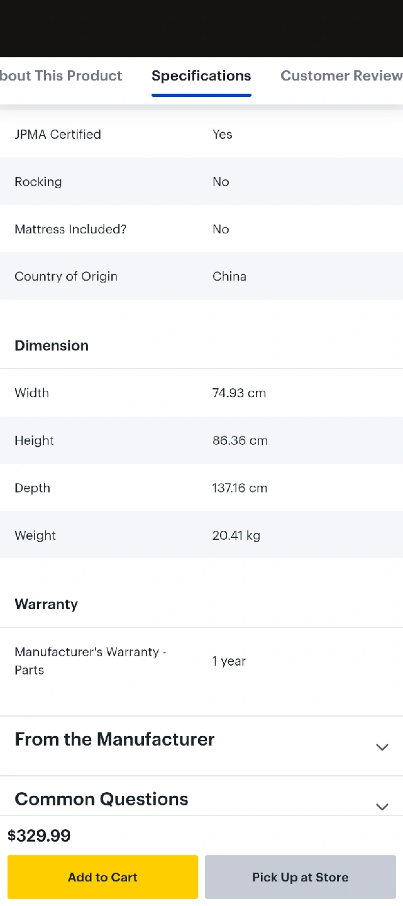Select the Specifications tab
Viewport: 403px width, 906px height.
click(201, 76)
